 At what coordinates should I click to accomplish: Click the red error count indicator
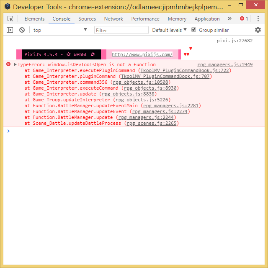coord(244,18)
